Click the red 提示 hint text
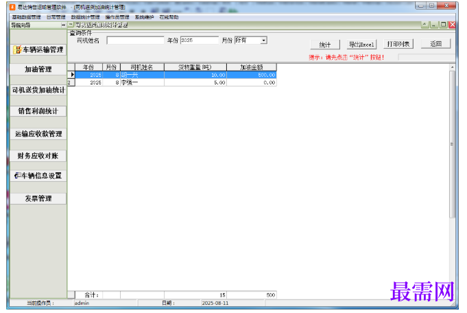This screenshot has width=467, height=313. point(346,57)
